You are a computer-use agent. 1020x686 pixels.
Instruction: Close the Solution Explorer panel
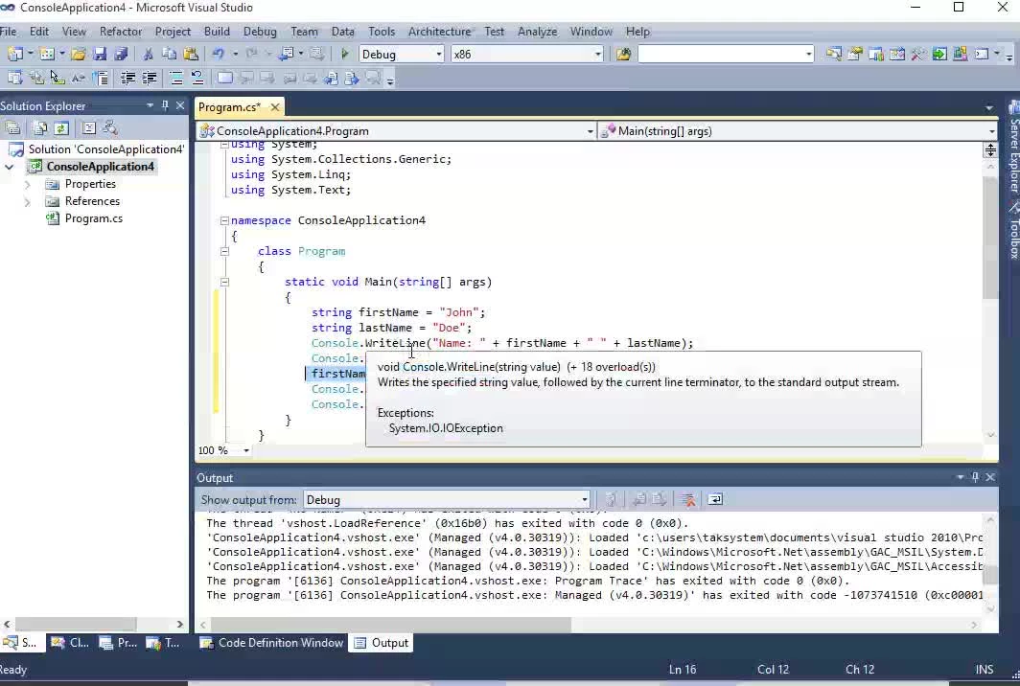180,105
